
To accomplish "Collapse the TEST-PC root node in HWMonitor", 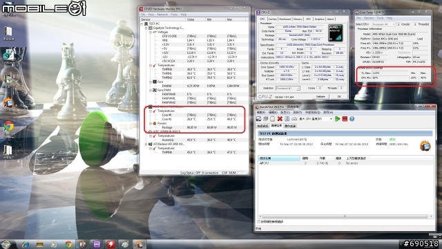I will (x=142, y=24).
